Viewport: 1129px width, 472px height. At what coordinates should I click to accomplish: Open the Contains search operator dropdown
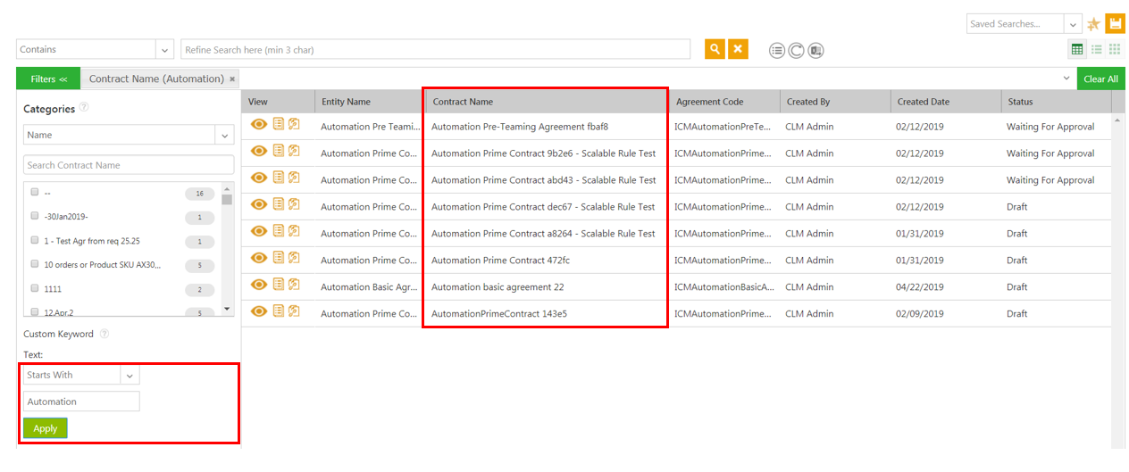[164, 50]
